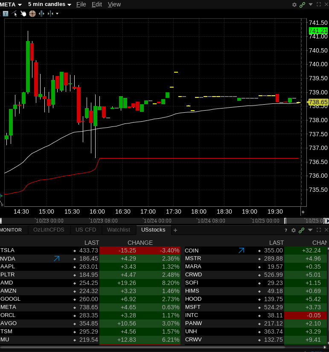Viewport: 329px width, 352px height.
Task: Open chart settings gear icon
Action: pyautogui.click(x=294, y=4)
